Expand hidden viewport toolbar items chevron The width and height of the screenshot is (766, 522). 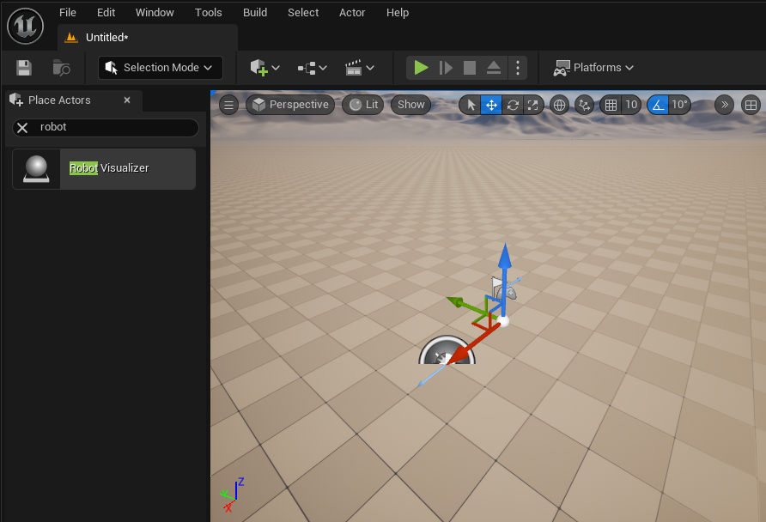point(724,105)
